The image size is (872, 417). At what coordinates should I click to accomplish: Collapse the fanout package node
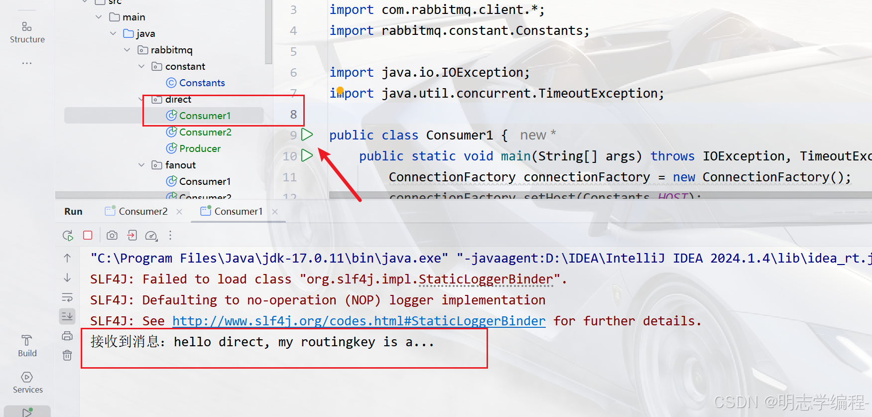[x=141, y=165]
